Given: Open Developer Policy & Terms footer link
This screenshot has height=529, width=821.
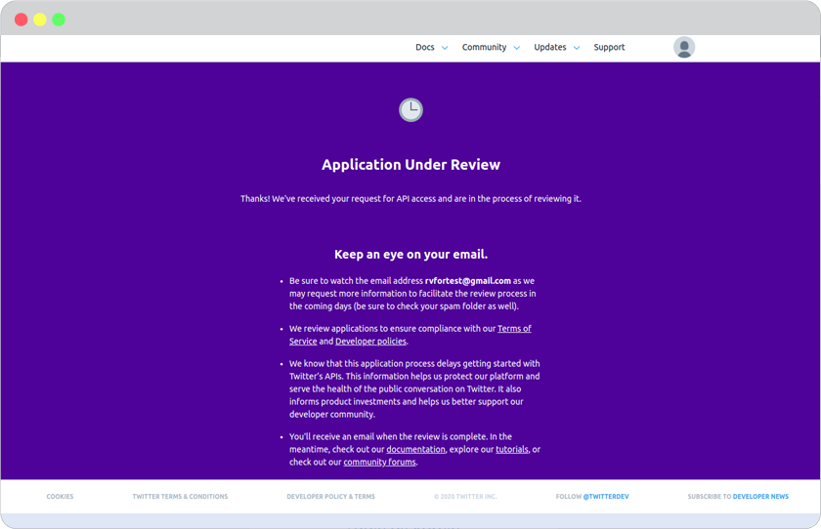Looking at the screenshot, I should click(x=331, y=497).
